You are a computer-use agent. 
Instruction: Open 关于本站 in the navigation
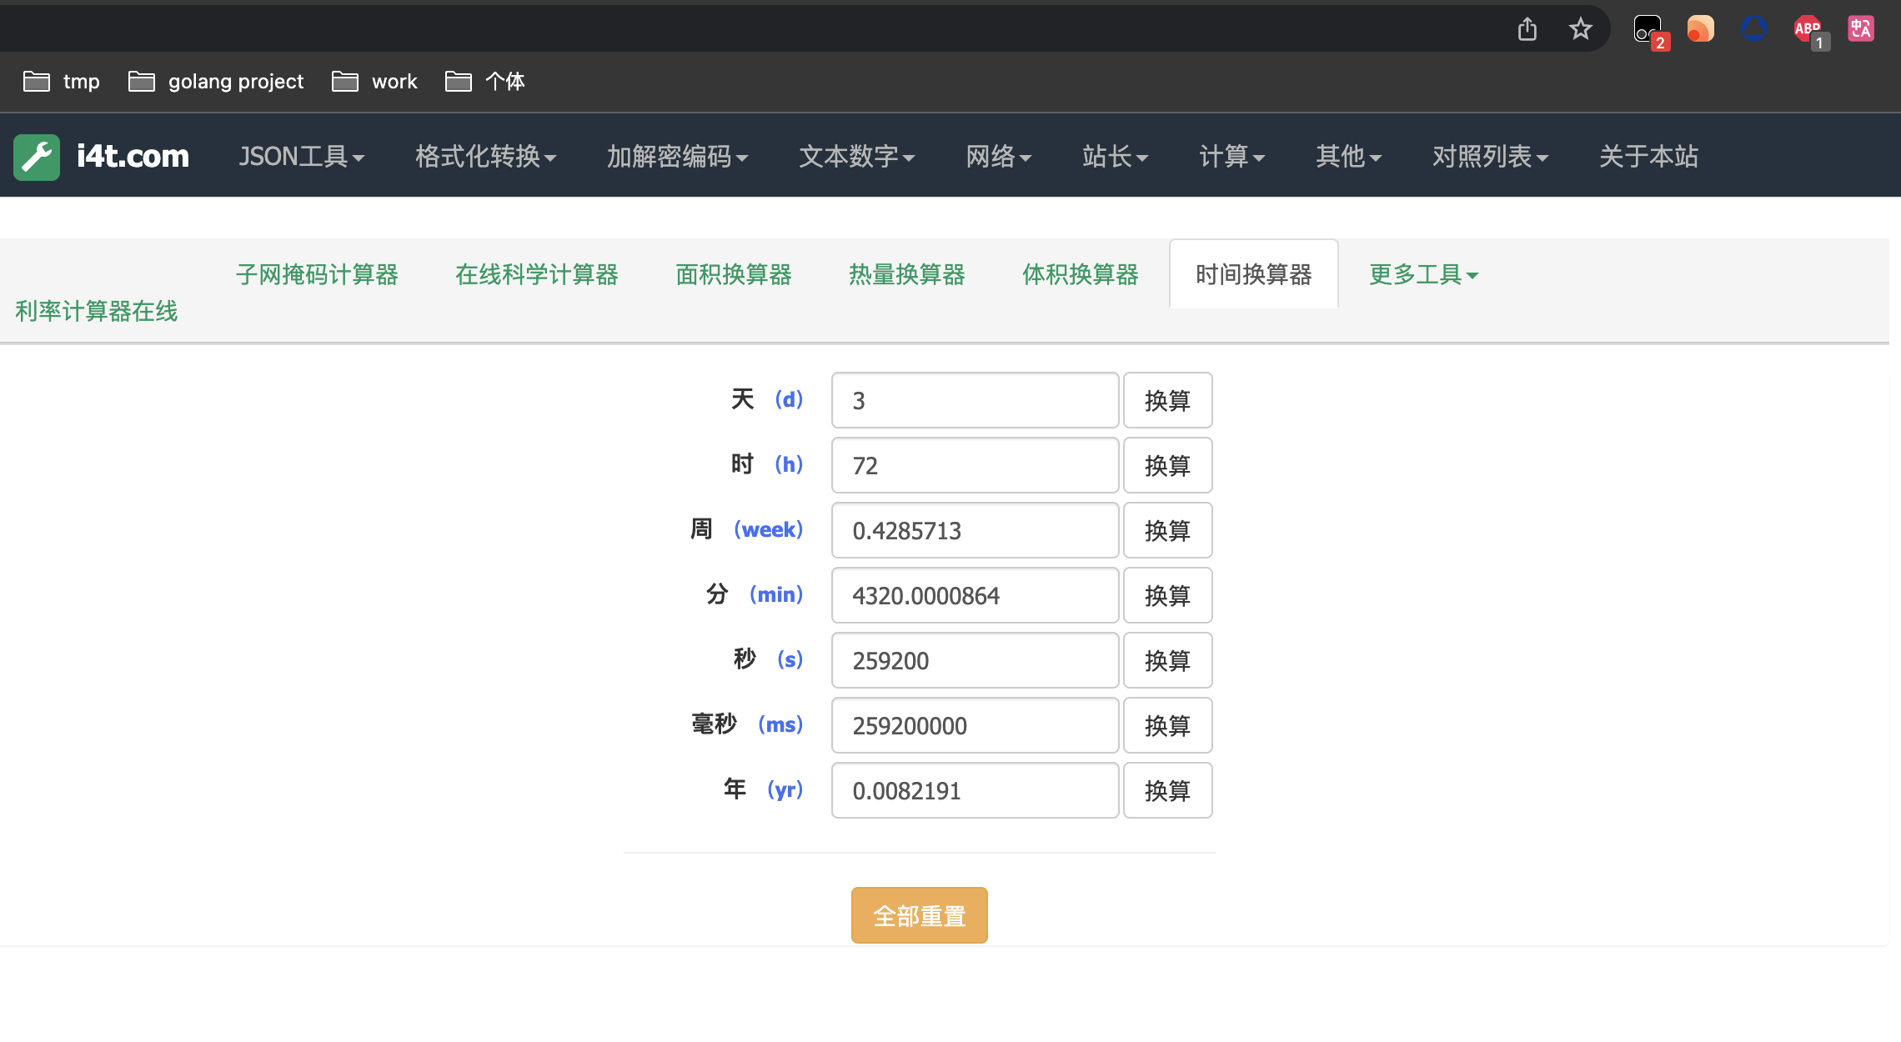pyautogui.click(x=1648, y=157)
